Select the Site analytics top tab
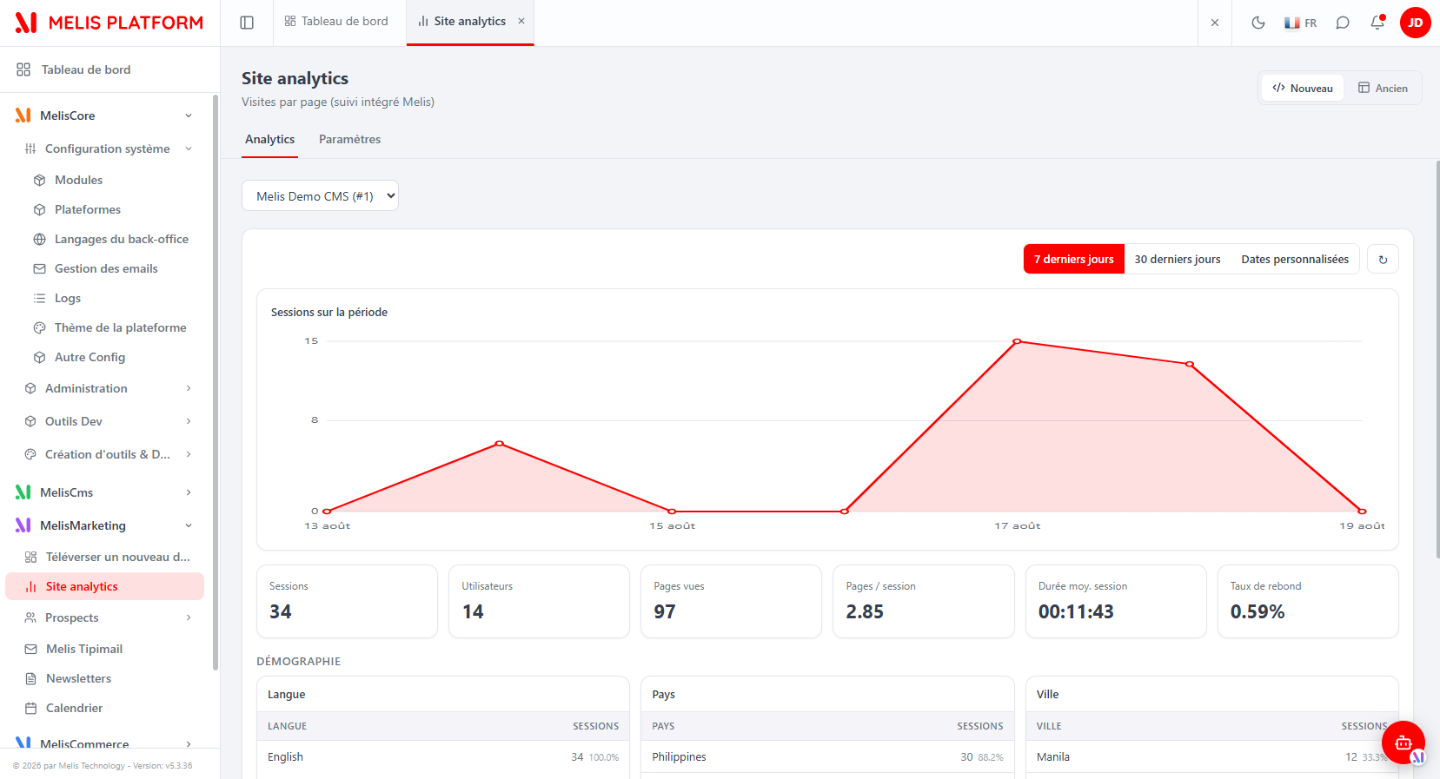1440x779 pixels. pyautogui.click(x=470, y=21)
